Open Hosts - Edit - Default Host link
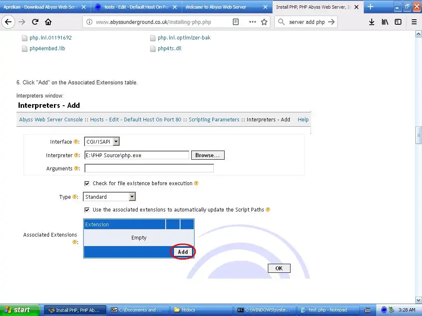Screen dimensions: 422x316 coord(136,120)
